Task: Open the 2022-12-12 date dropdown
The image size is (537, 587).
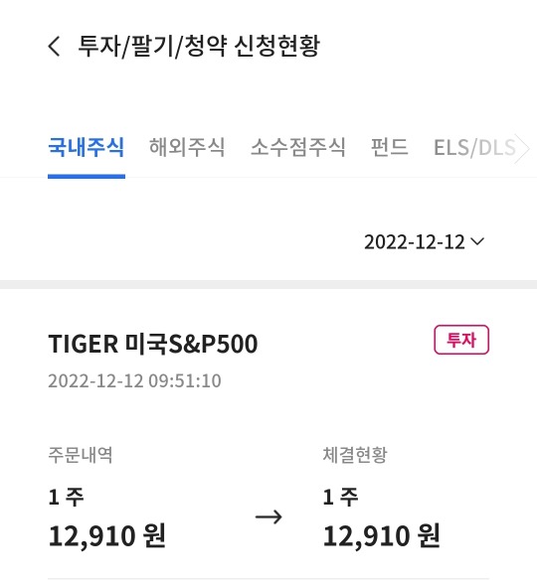Action: 424,241
